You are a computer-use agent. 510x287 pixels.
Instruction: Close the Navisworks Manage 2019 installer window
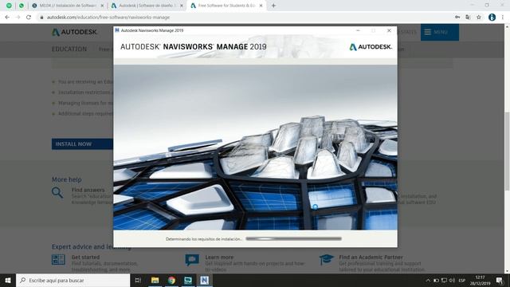pyautogui.click(x=389, y=30)
